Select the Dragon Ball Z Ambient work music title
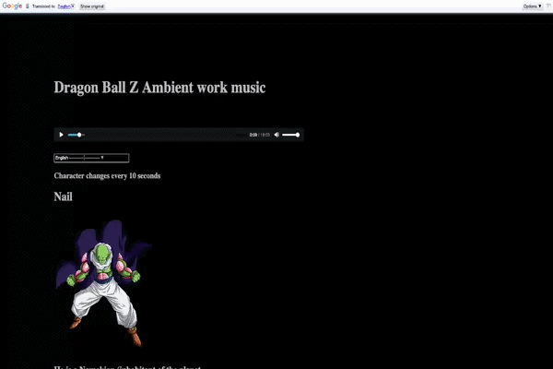Viewport: 553px width, 369px height. [x=159, y=88]
